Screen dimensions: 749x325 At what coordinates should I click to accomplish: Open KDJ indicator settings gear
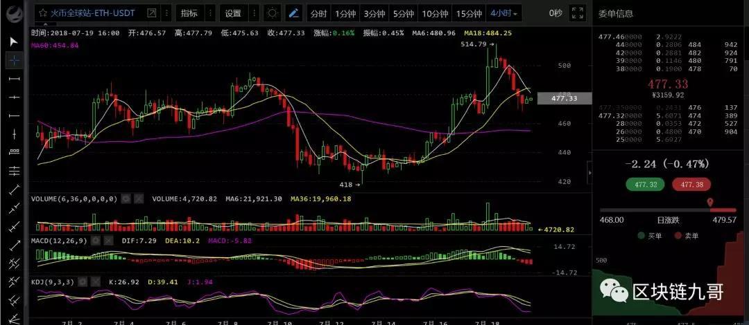point(83,282)
